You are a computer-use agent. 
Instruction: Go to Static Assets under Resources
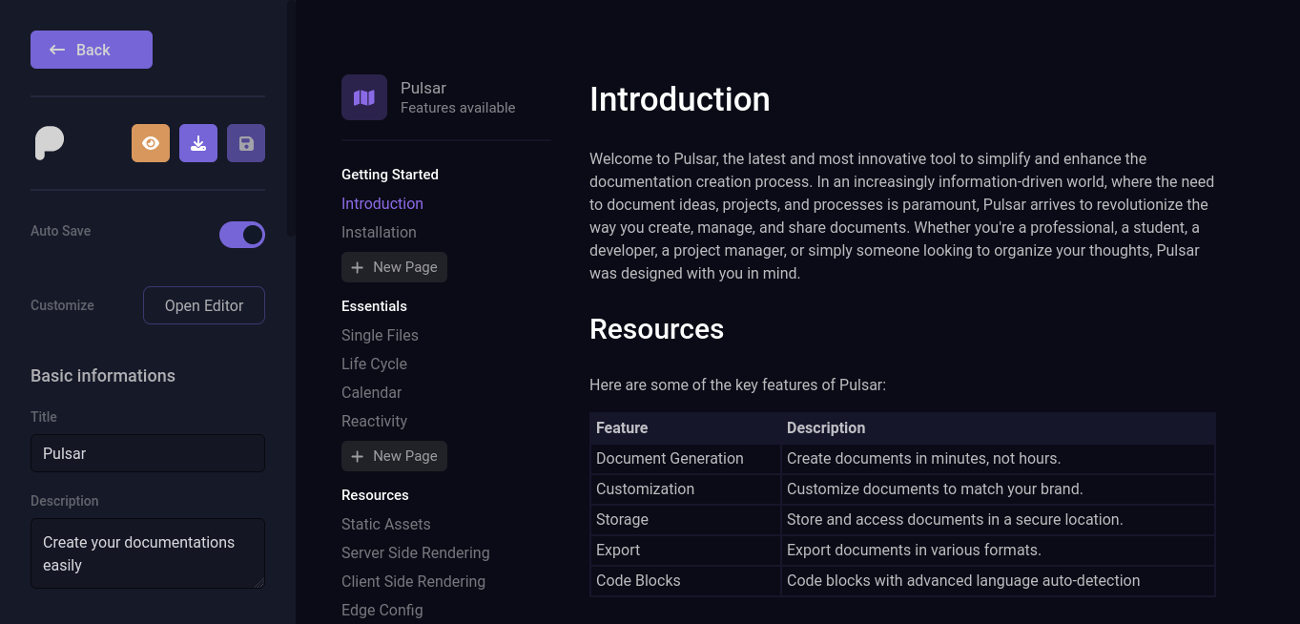click(385, 524)
